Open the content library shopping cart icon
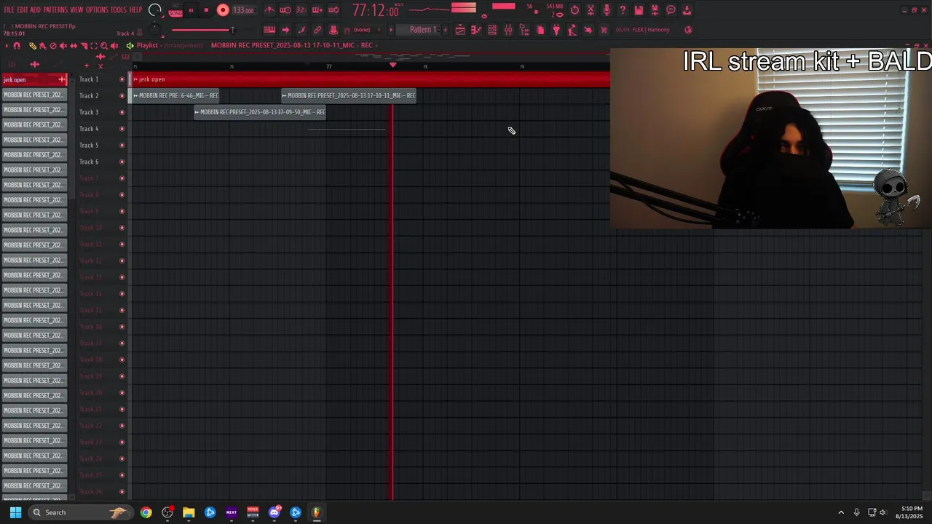The image size is (932, 524). click(x=604, y=30)
